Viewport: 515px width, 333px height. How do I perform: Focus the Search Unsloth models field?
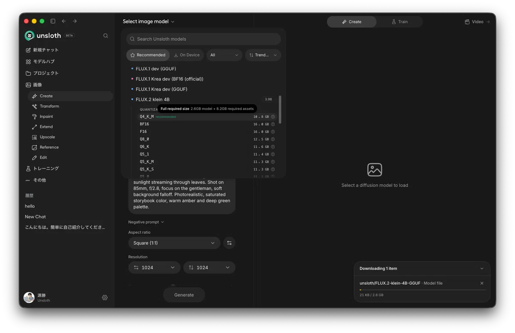coord(203,39)
